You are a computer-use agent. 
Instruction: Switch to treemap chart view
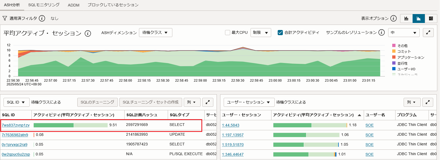tap(431, 18)
